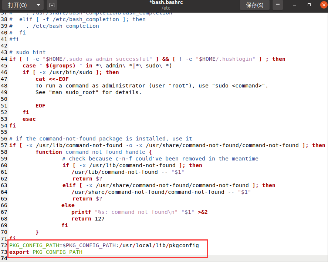Click the 'esac' keyword on line 53
Viewport: 328px width, 262px height.
pos(29,119)
